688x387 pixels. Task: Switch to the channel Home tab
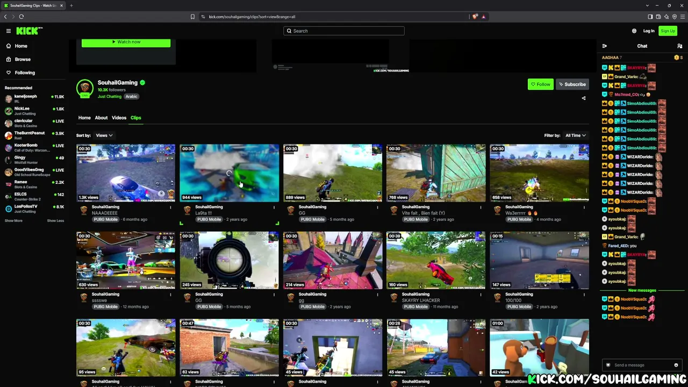(84, 118)
